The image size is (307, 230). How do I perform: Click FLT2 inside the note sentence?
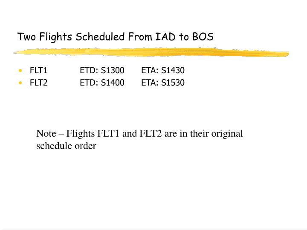(151, 134)
